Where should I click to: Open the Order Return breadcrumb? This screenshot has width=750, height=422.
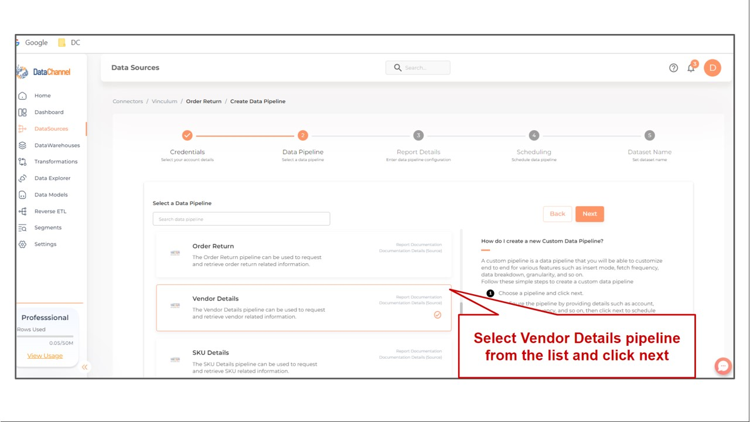pos(204,101)
